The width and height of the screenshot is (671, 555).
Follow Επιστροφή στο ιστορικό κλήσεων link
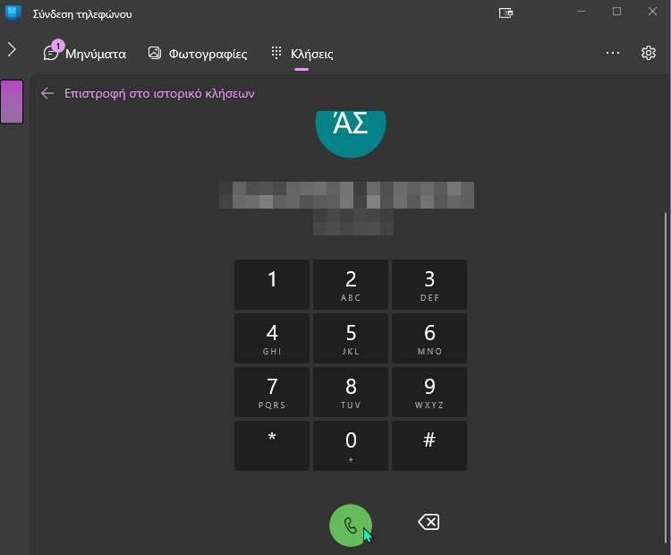tap(159, 93)
